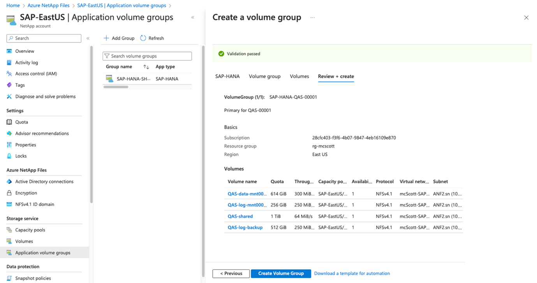This screenshot has height=283, width=537.
Task: Click the Application volume groups icon
Action: [9, 253]
